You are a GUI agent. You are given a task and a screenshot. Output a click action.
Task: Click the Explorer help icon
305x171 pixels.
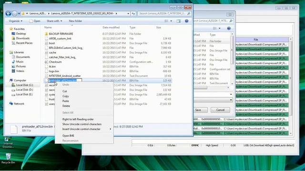[x=186, y=21]
